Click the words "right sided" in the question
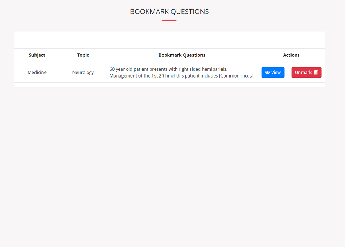The image size is (345, 247). (190, 69)
